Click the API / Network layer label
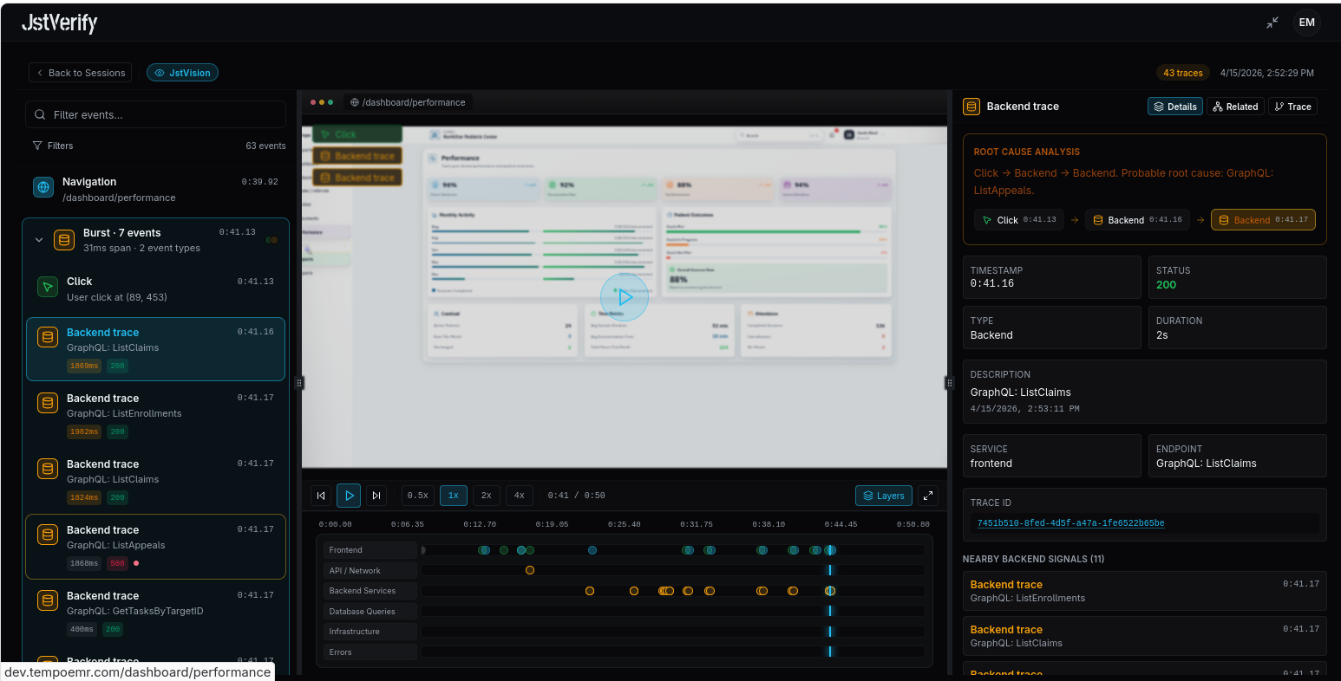Image resolution: width=1341 pixels, height=681 pixels. [x=370, y=571]
